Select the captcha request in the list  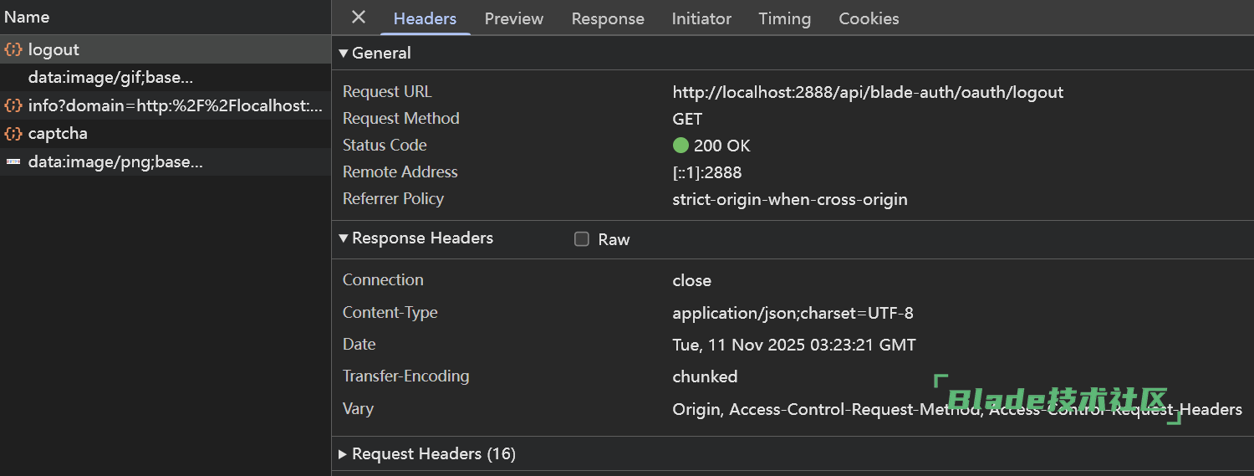pos(58,134)
